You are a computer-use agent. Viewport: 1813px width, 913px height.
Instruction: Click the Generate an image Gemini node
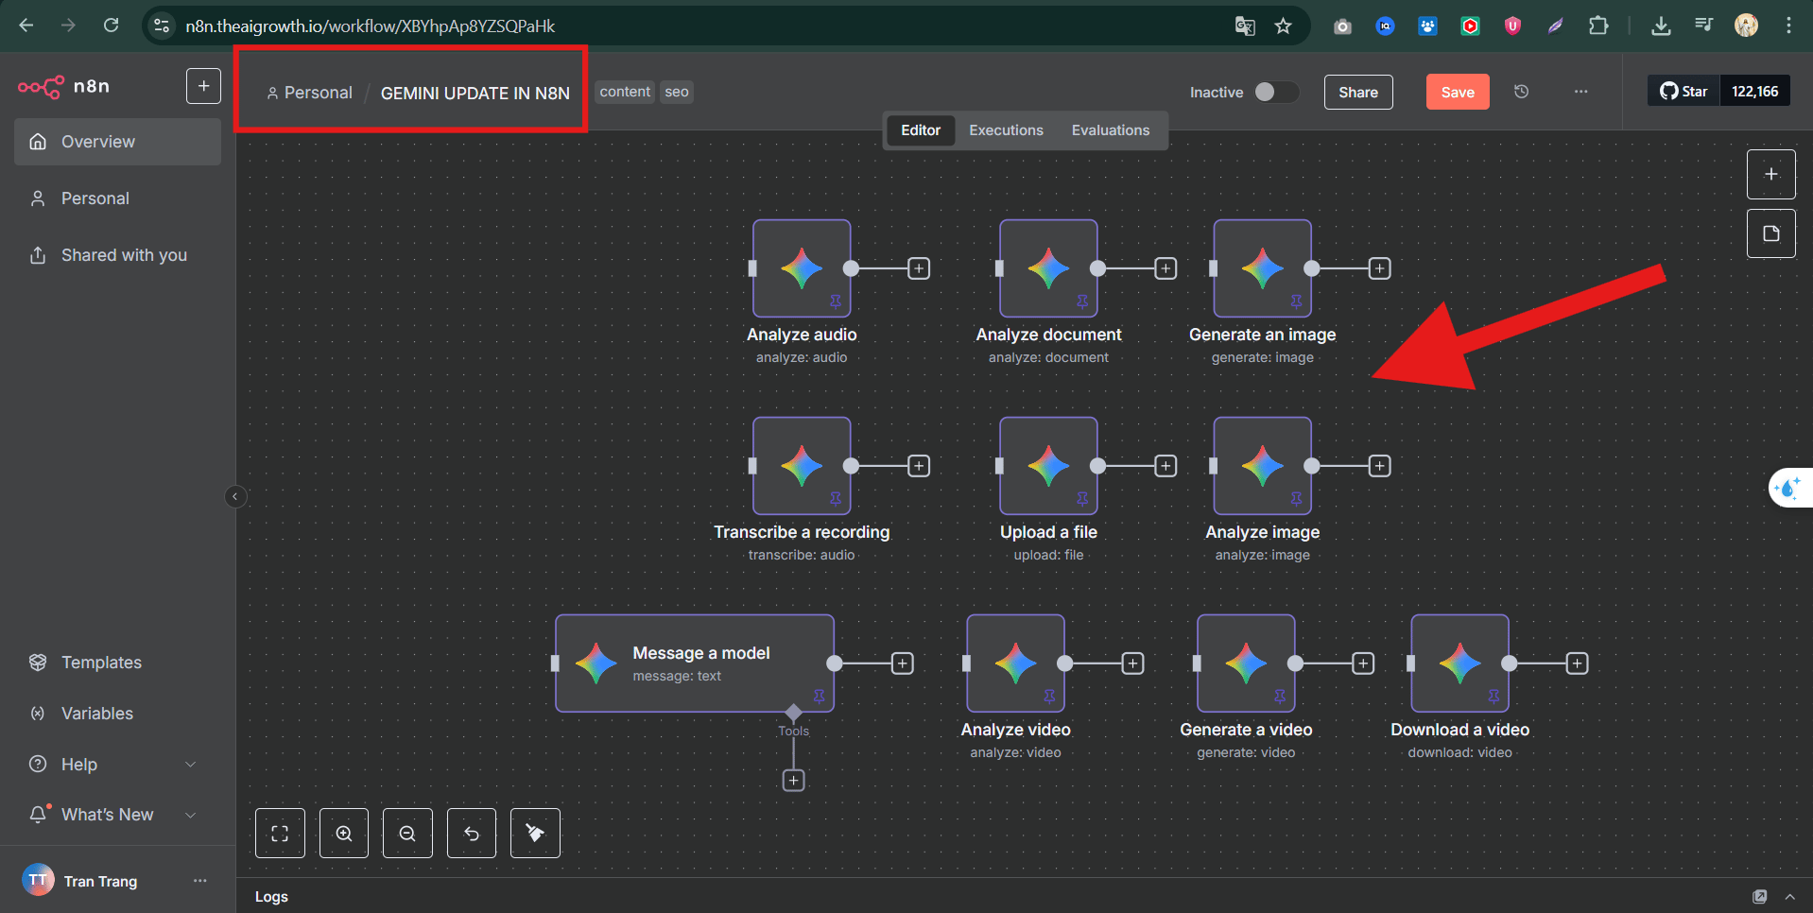tap(1262, 268)
